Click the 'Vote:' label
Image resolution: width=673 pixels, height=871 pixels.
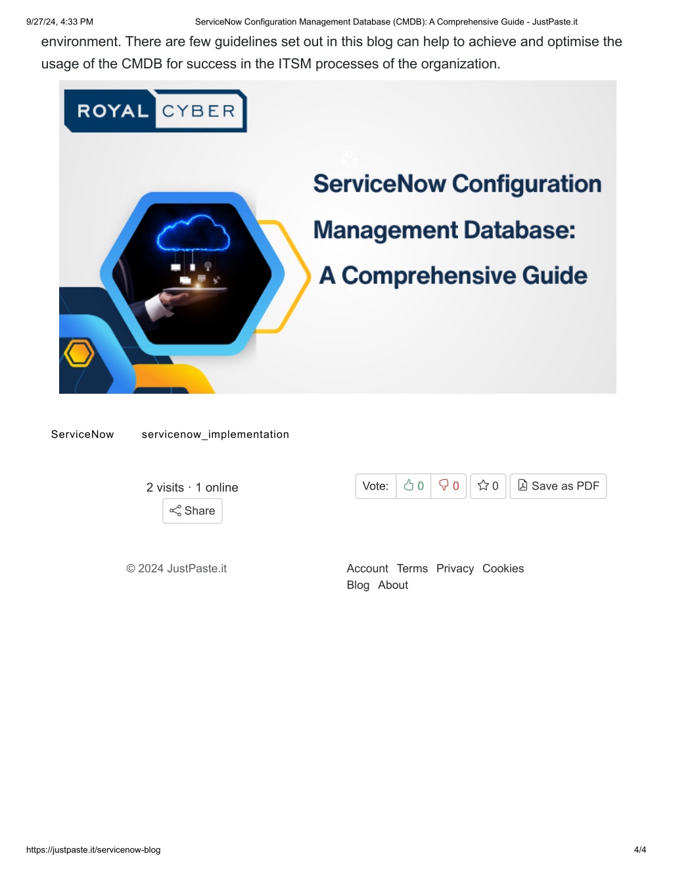[376, 486]
